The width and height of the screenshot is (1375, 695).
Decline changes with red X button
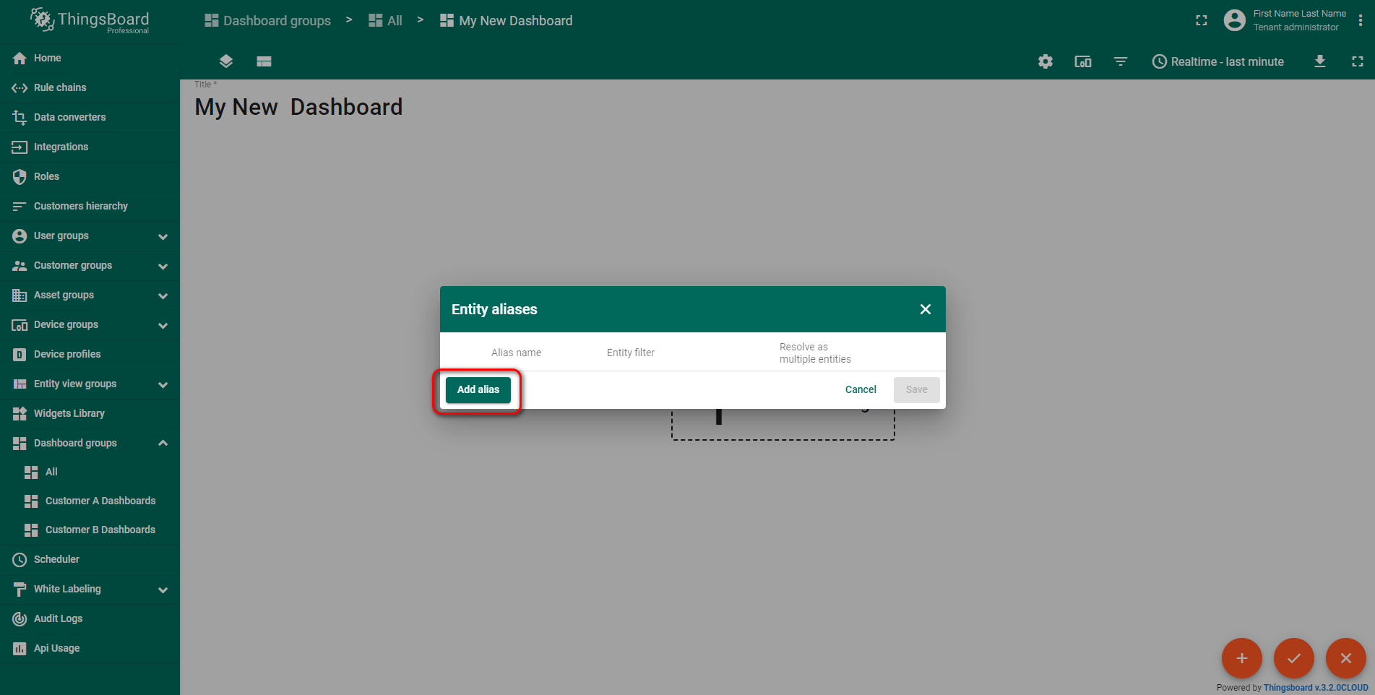[x=1345, y=658]
